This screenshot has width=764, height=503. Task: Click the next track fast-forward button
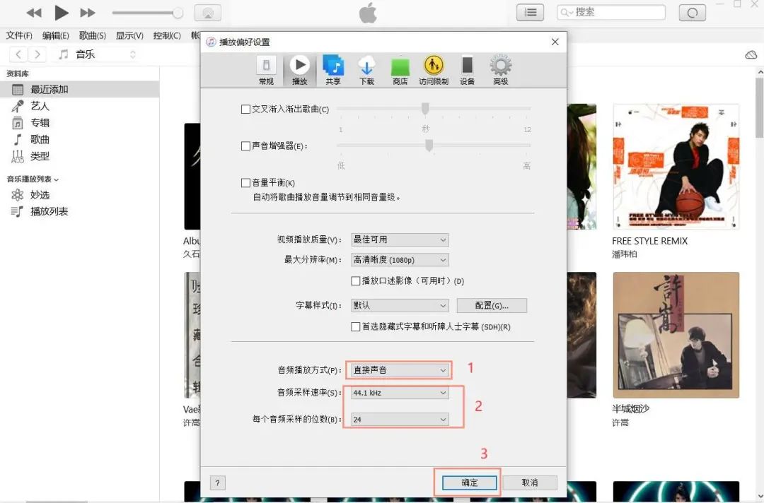point(88,13)
